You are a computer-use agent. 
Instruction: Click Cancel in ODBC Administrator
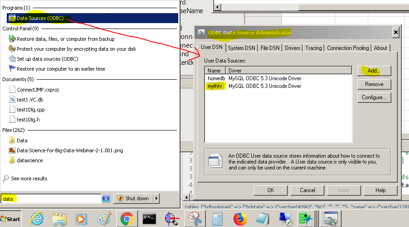point(307,190)
